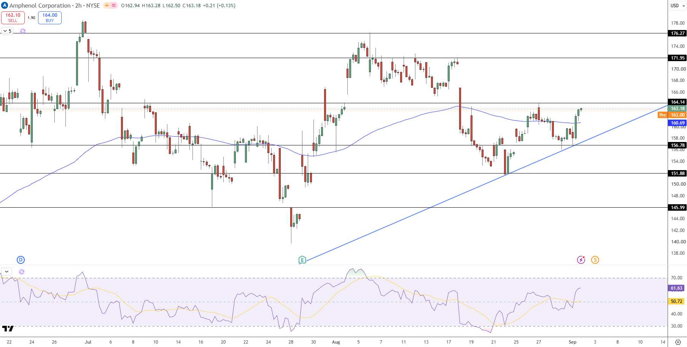Image resolution: width=687 pixels, height=347 pixels.
Task: Click the green E earnings marker icon
Action: click(302, 260)
